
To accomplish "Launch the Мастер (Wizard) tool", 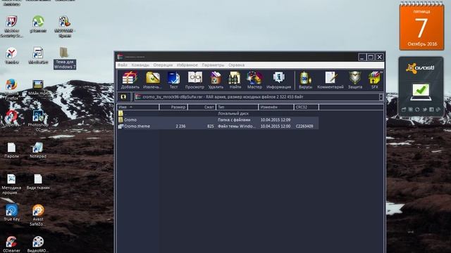I will pos(254,80).
